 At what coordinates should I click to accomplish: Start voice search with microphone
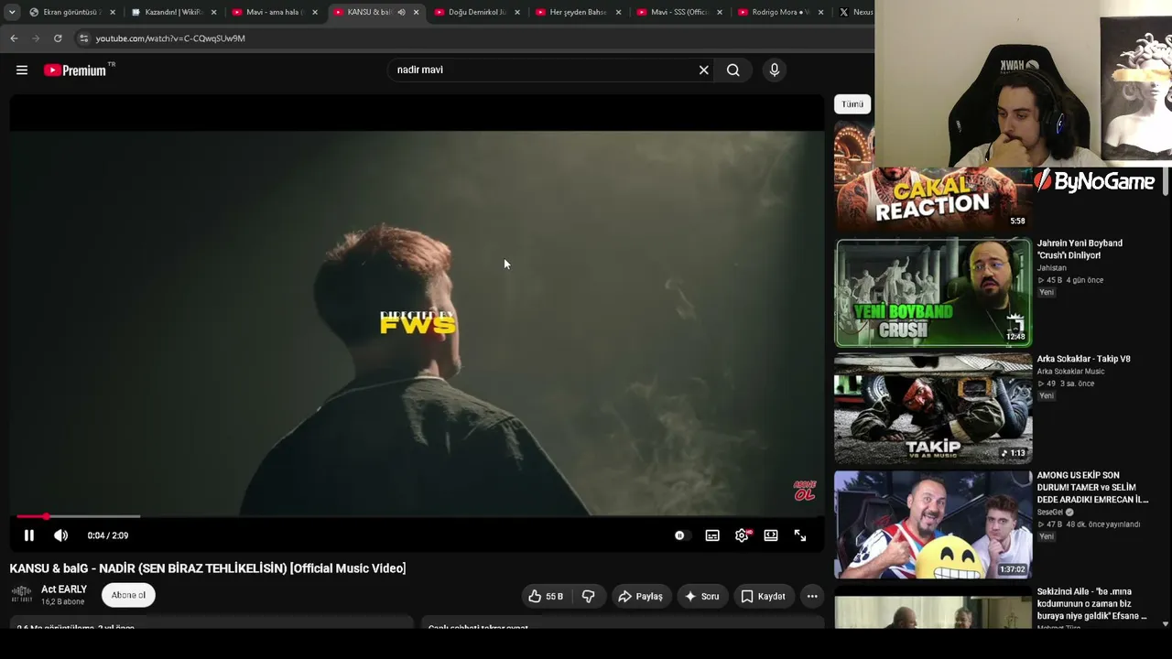click(x=775, y=70)
